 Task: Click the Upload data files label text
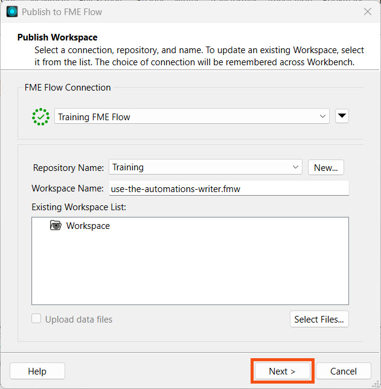[x=78, y=319]
